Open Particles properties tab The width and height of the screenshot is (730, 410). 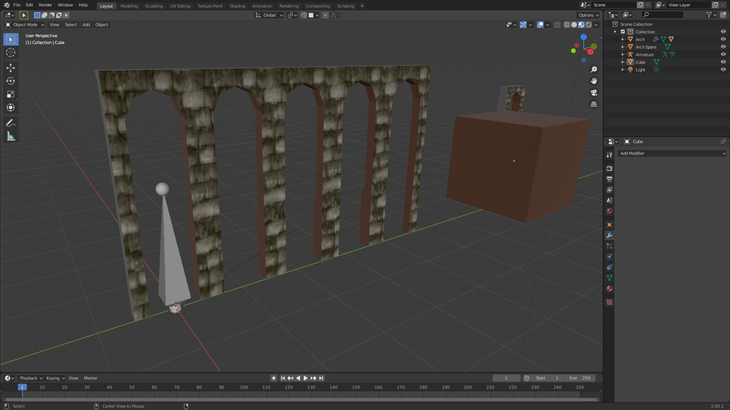609,246
